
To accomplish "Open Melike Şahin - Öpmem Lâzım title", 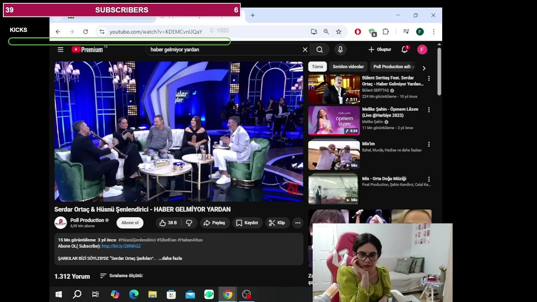I will point(390,112).
